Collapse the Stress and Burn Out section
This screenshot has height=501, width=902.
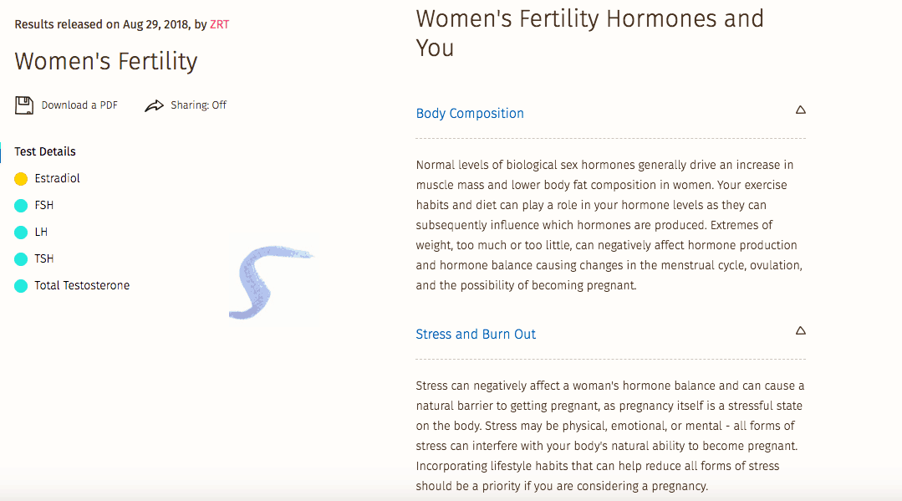(x=800, y=330)
